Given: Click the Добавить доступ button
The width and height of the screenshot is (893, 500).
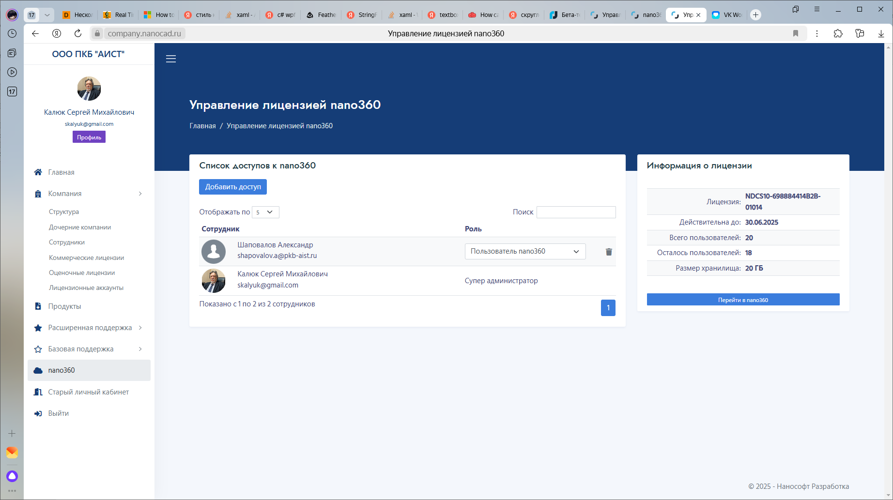Looking at the screenshot, I should pyautogui.click(x=233, y=187).
